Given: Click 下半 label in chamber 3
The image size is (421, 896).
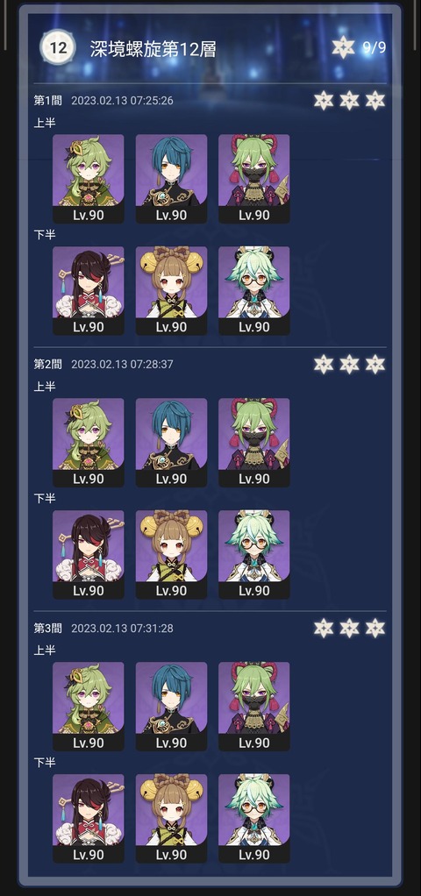Looking at the screenshot, I should click(x=45, y=762).
